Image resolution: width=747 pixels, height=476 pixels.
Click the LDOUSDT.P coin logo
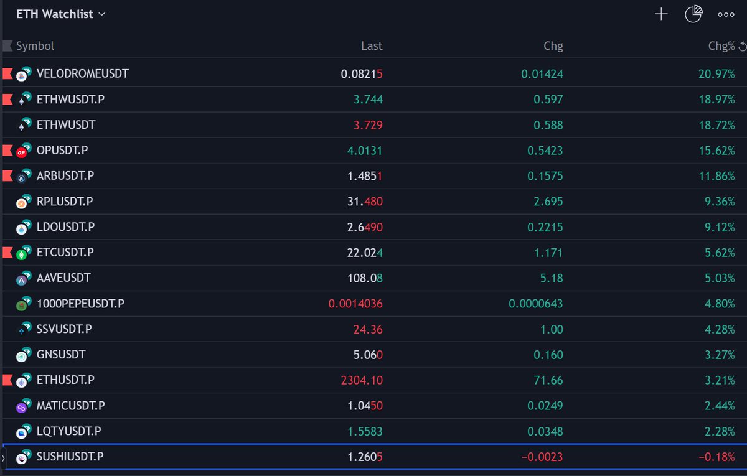tap(24, 227)
